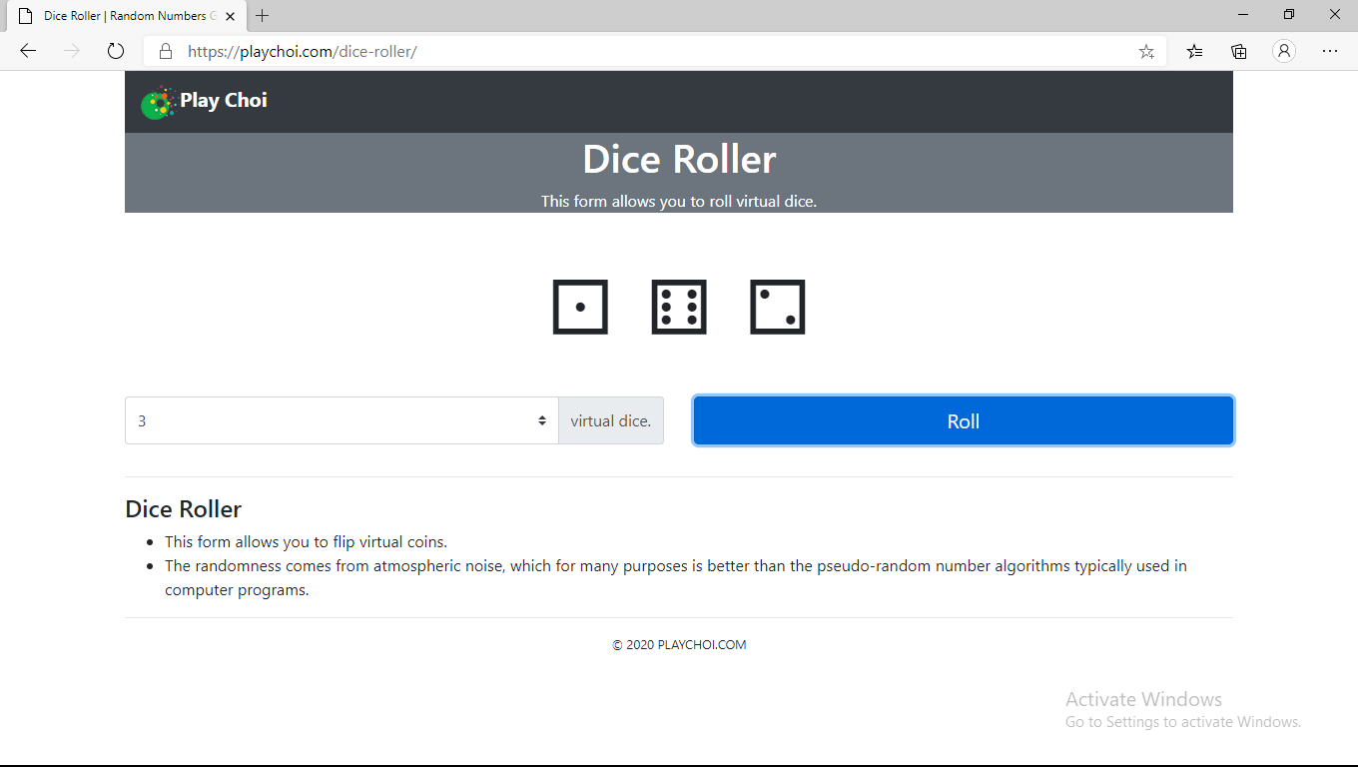Click the padlock icon in the address bar
This screenshot has height=767, width=1358.
point(166,51)
